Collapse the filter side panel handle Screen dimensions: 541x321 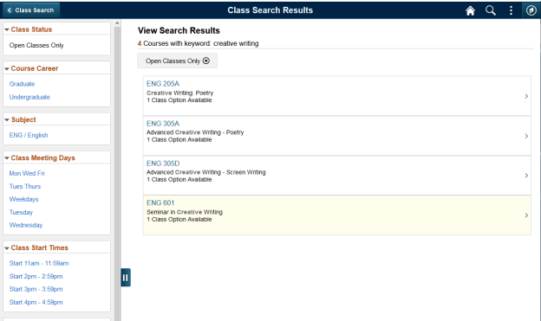[126, 277]
